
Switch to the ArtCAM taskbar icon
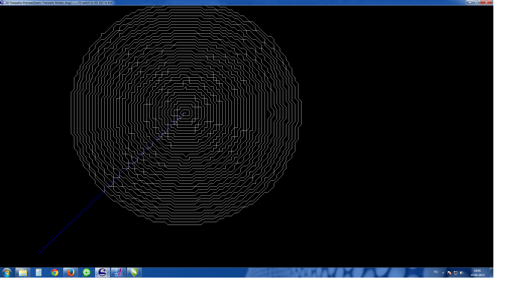118,272
